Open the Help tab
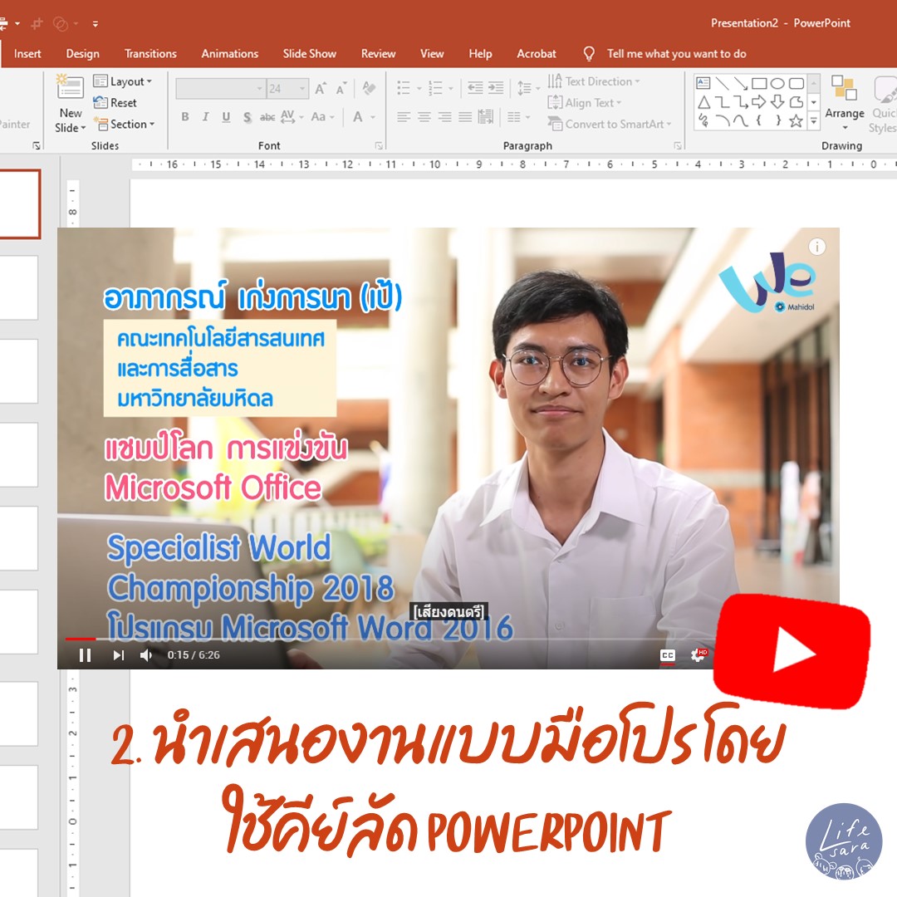 pyautogui.click(x=480, y=54)
